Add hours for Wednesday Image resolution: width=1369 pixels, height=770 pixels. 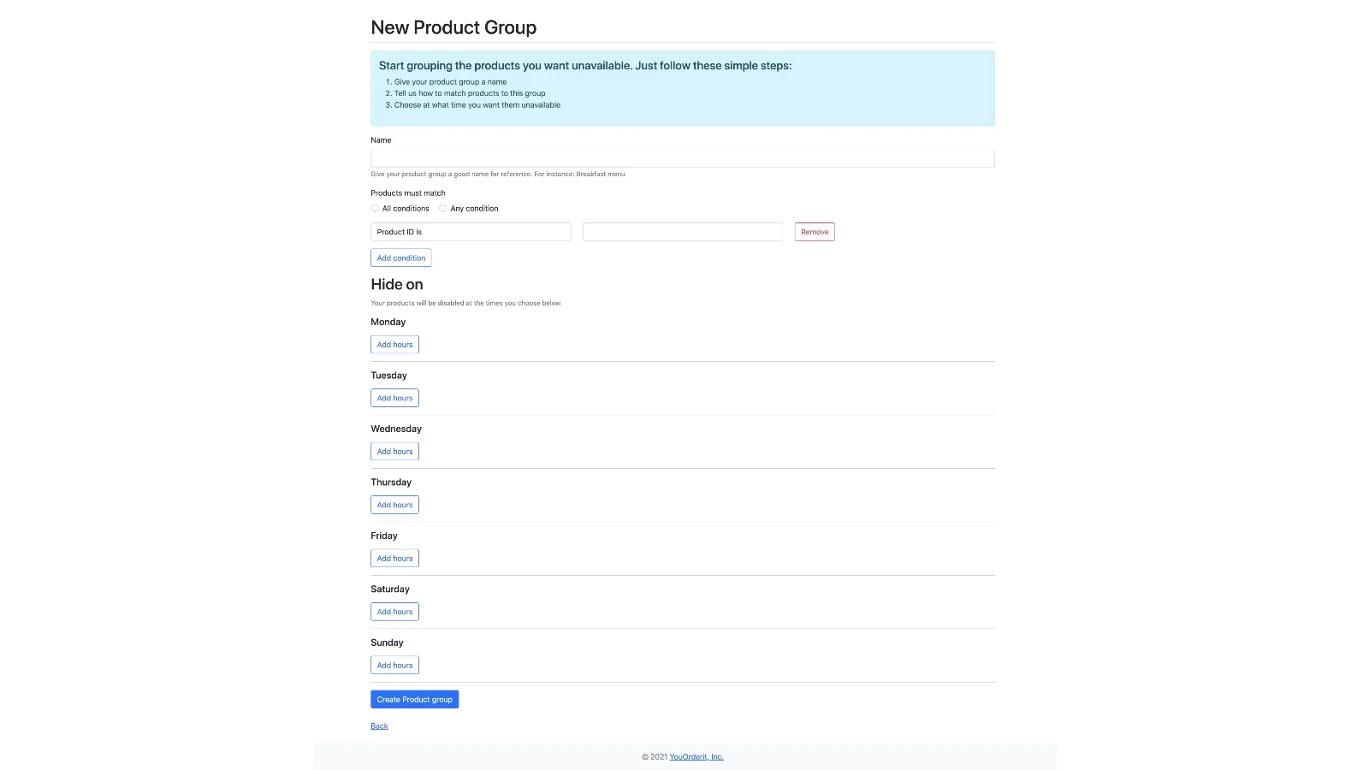point(394,452)
